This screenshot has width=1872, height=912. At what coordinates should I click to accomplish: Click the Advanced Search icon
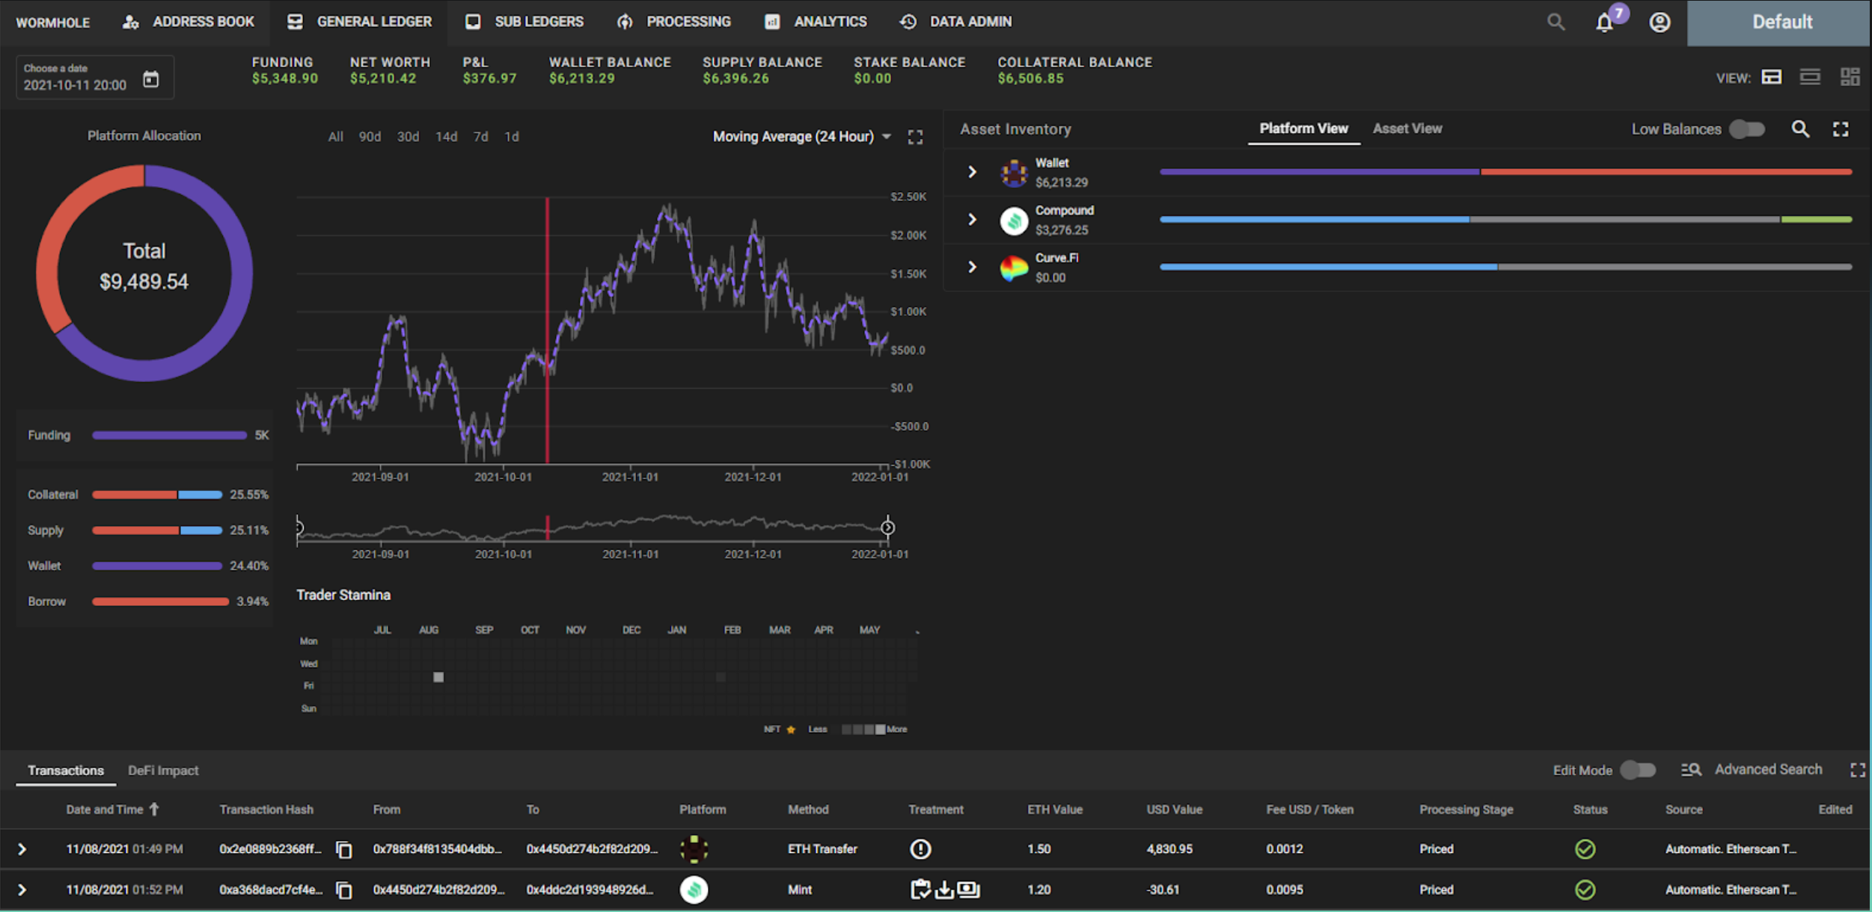coord(1691,770)
